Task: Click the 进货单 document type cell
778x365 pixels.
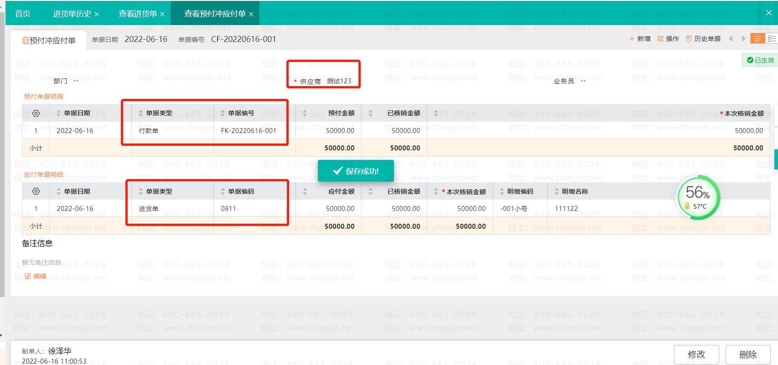Action: [149, 209]
